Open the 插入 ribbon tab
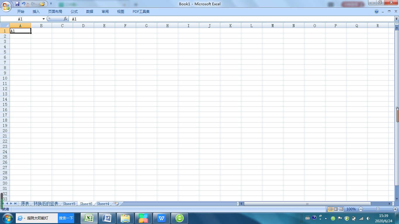The height and width of the screenshot is (224, 399). point(36,12)
